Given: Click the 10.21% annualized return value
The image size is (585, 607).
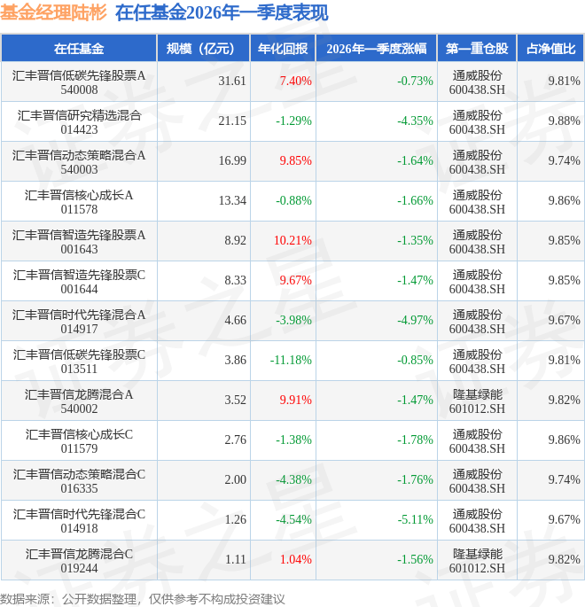Looking at the screenshot, I should coord(292,240).
